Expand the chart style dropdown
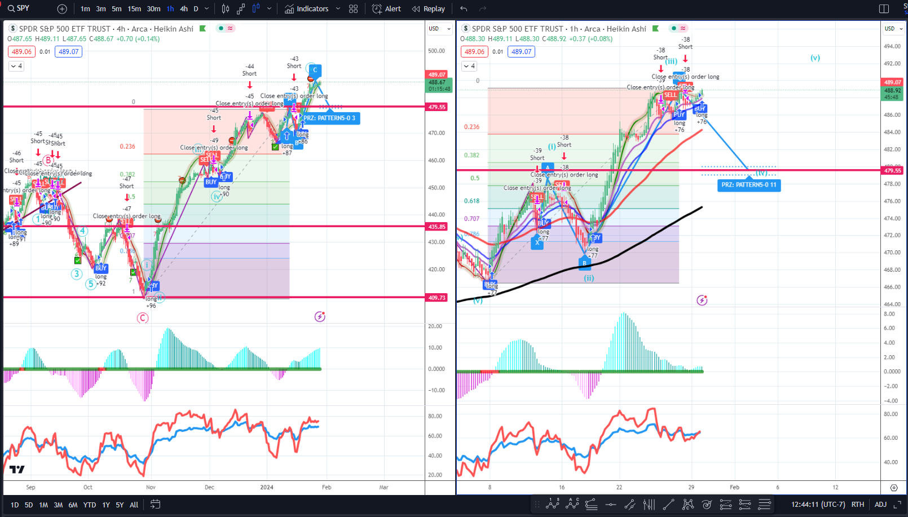This screenshot has height=517, width=908. [269, 8]
